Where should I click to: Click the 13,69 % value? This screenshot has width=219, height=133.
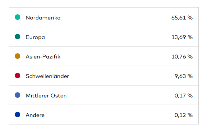click(x=182, y=37)
